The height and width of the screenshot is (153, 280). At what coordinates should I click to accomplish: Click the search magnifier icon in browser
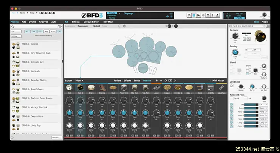[x=13, y=27]
